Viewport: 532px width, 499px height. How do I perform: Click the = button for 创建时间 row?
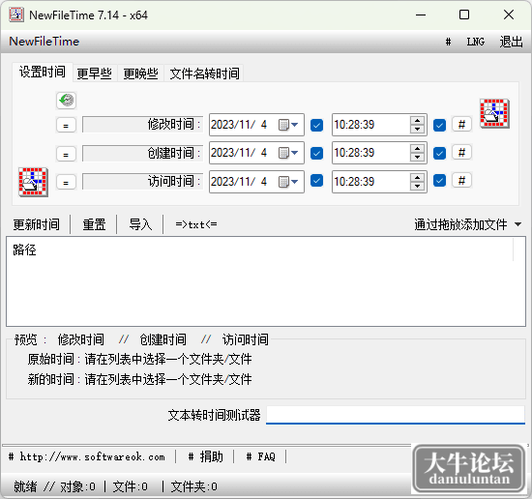(66, 154)
